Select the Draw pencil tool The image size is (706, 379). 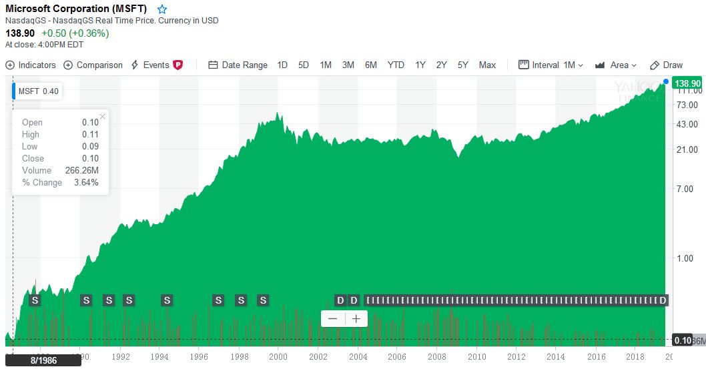[x=655, y=65]
